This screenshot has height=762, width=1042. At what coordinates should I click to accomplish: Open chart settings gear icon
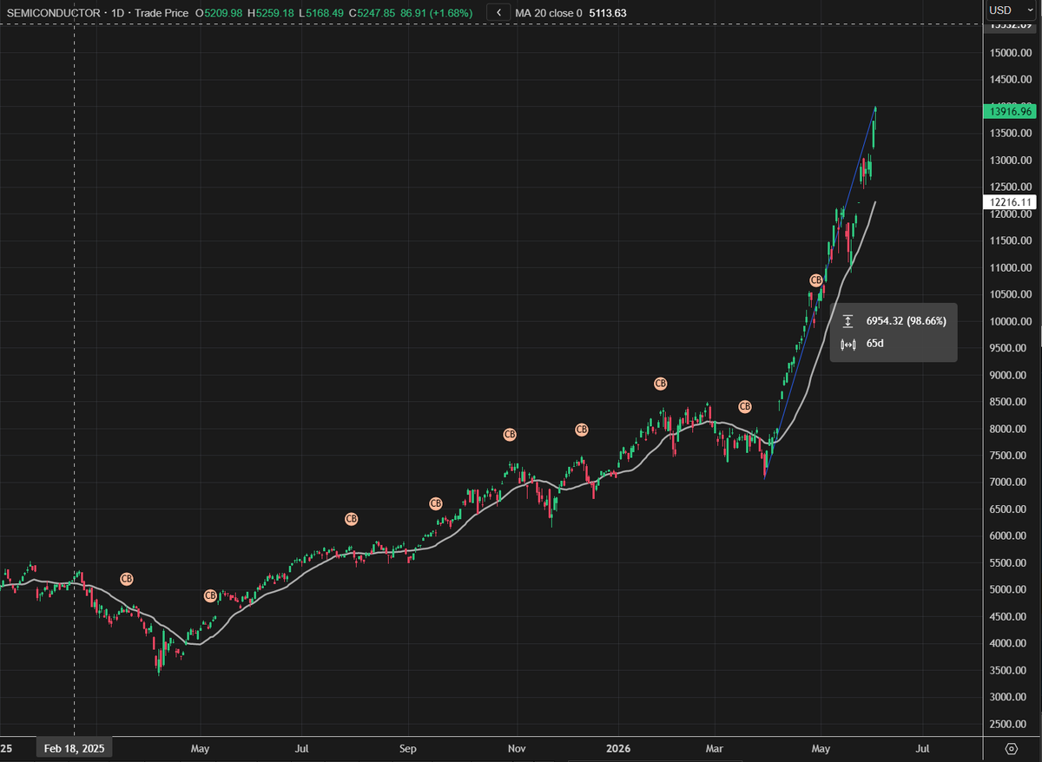click(1011, 748)
